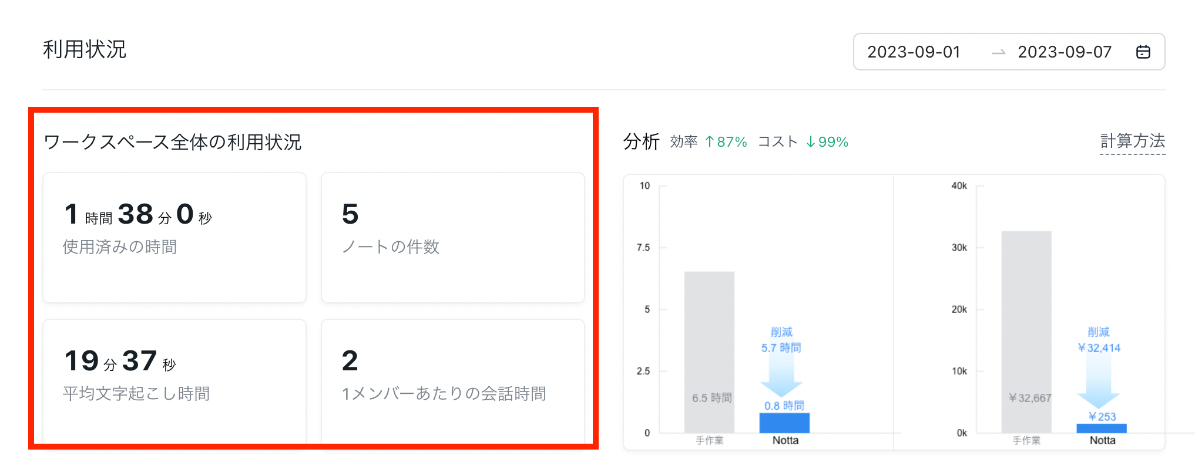Select the 使用済みの時間 card
The height and width of the screenshot is (466, 1195).
pyautogui.click(x=174, y=238)
